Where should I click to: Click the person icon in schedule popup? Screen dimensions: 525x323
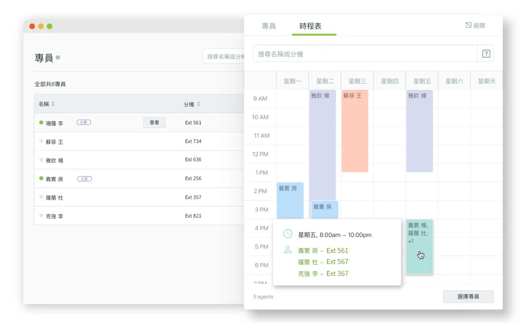pos(288,250)
